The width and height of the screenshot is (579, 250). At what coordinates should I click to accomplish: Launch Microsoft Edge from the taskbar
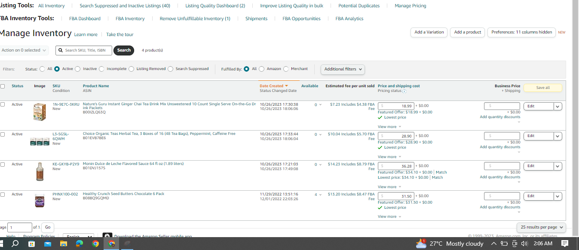(x=80, y=244)
